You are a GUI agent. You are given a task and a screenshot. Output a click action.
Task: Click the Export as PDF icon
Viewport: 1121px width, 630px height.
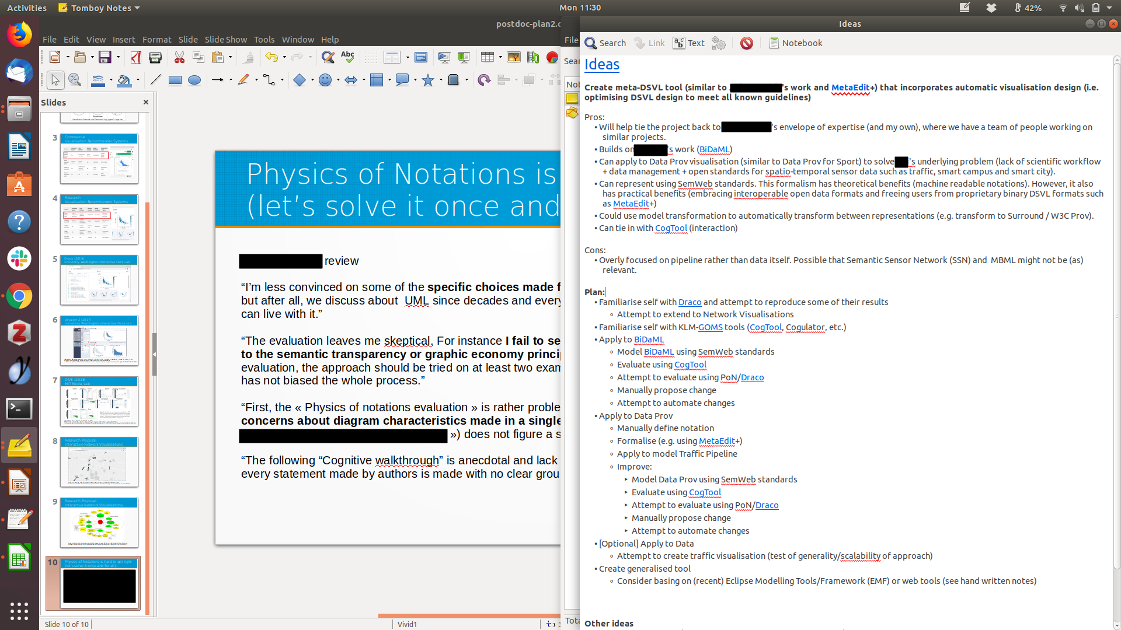pos(135,57)
